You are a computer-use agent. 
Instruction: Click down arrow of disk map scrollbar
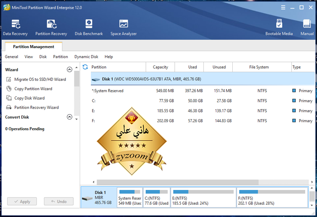[312, 205]
